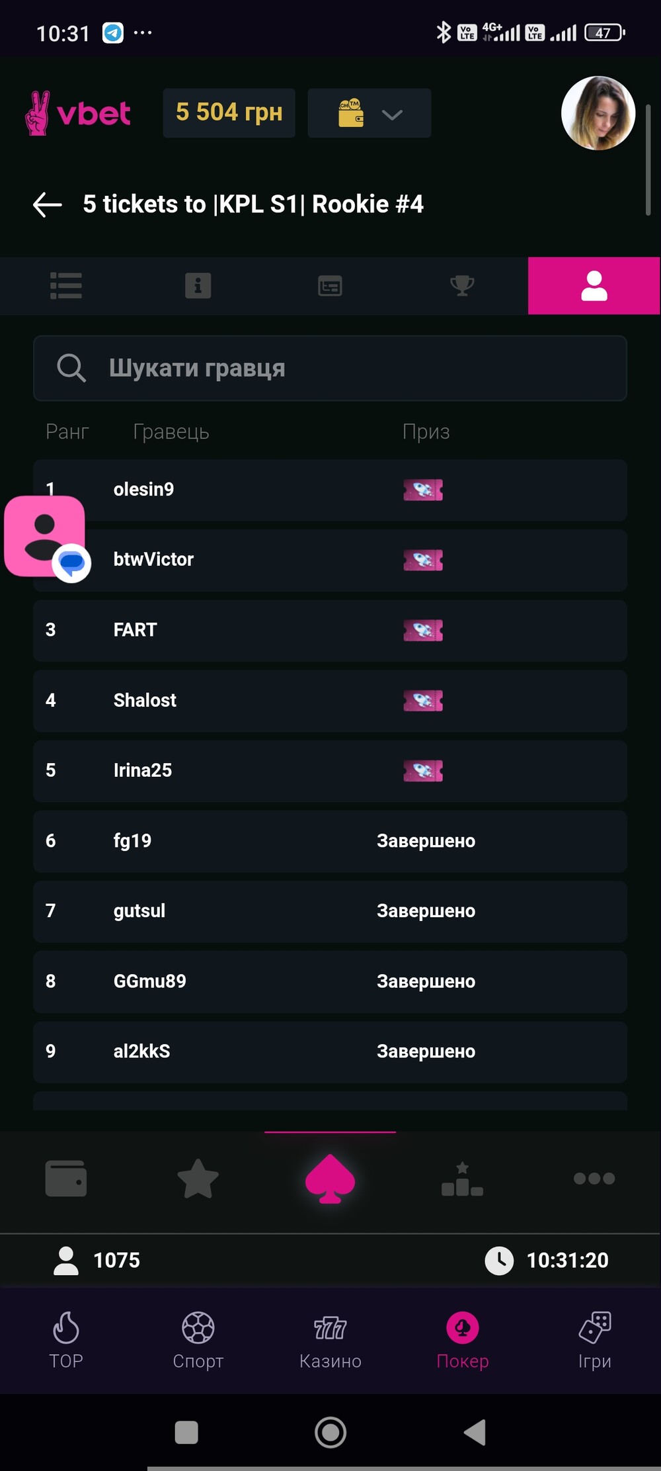Open the vbet logo home link
This screenshot has height=1471, width=661.
(78, 113)
